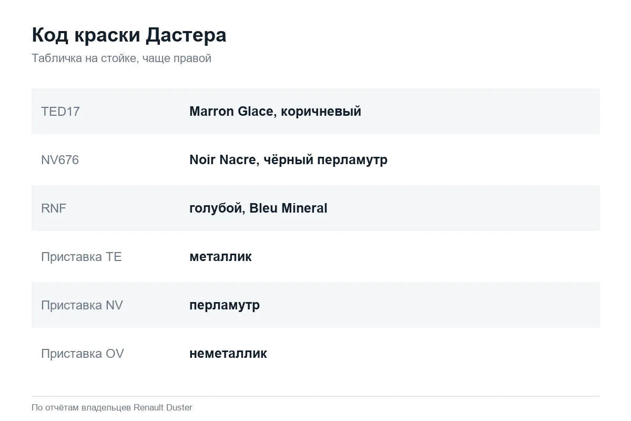This screenshot has width=631, height=421.
Task: Click the shaded TED17 table row
Action: point(315,112)
